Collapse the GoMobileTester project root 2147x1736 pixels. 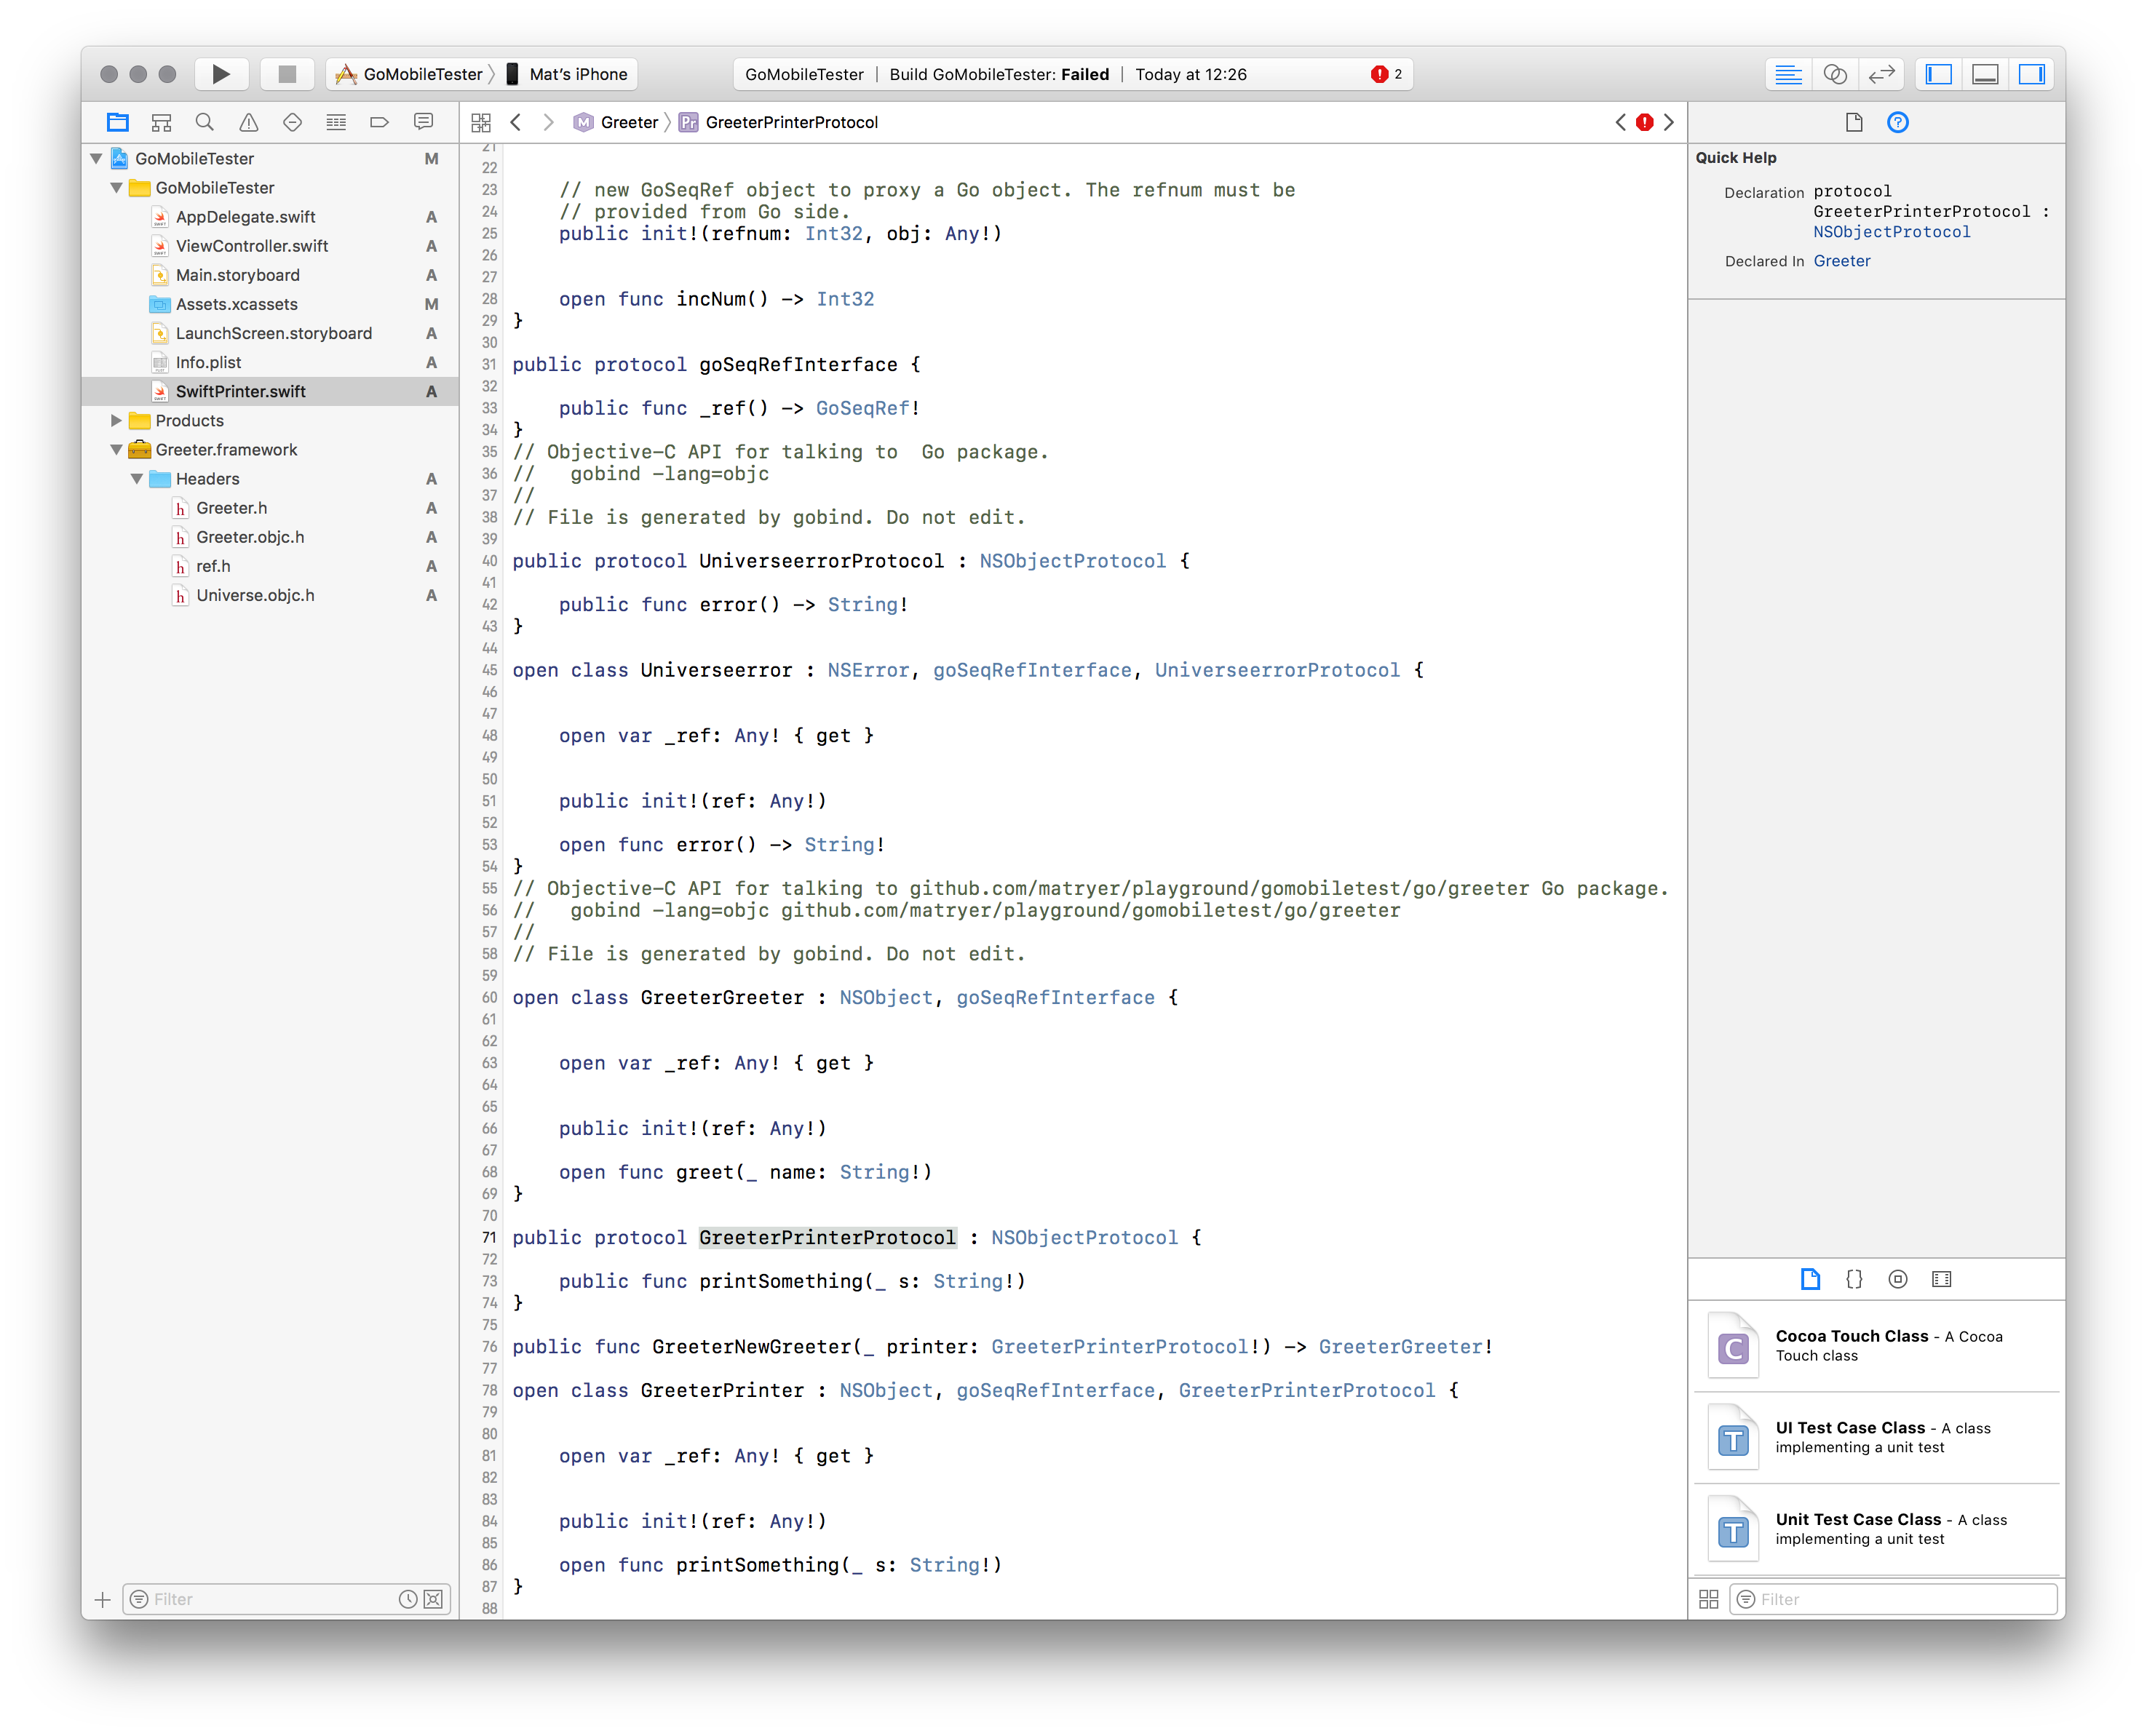[x=96, y=158]
